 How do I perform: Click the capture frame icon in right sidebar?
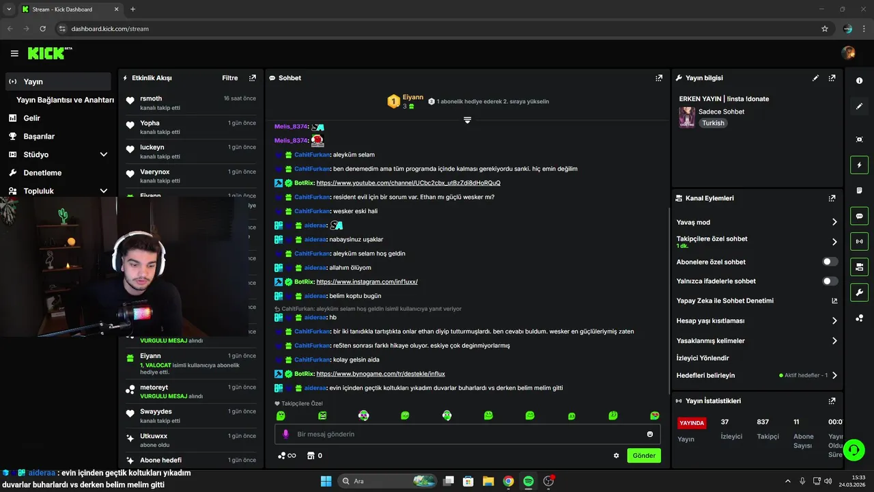[x=859, y=139]
